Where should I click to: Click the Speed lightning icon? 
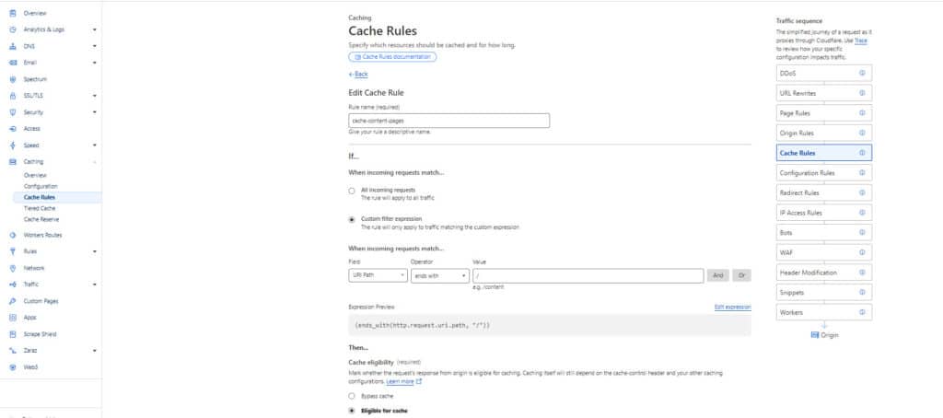13,145
